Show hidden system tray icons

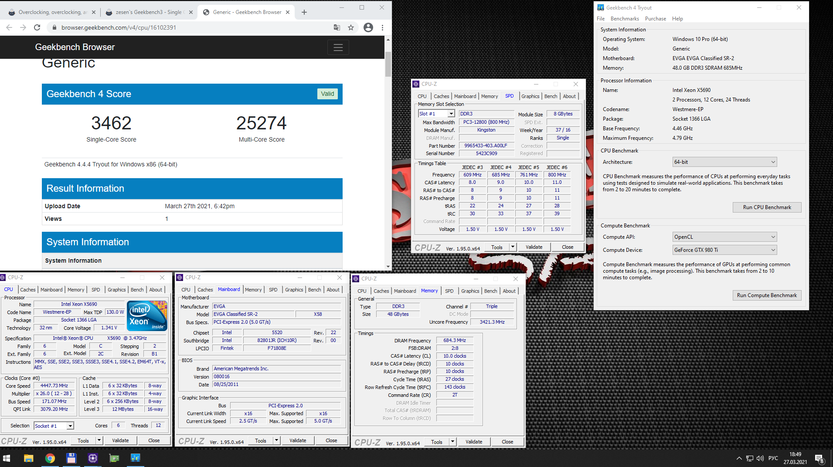739,458
